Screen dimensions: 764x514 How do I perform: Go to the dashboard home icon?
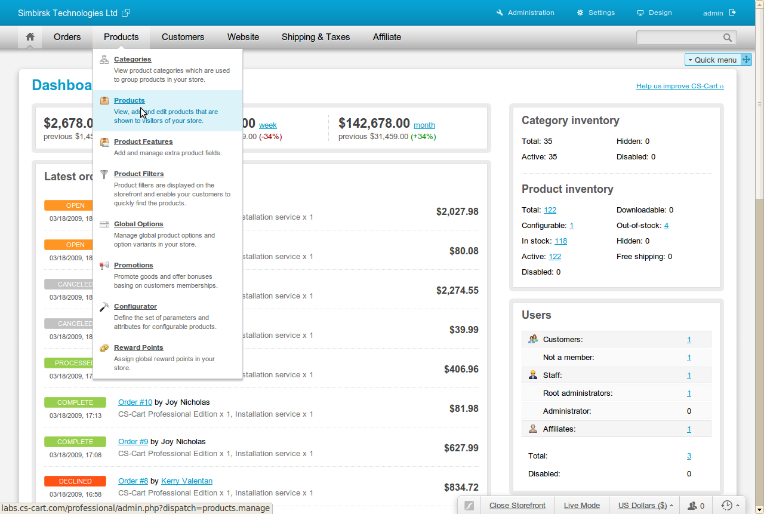click(30, 37)
